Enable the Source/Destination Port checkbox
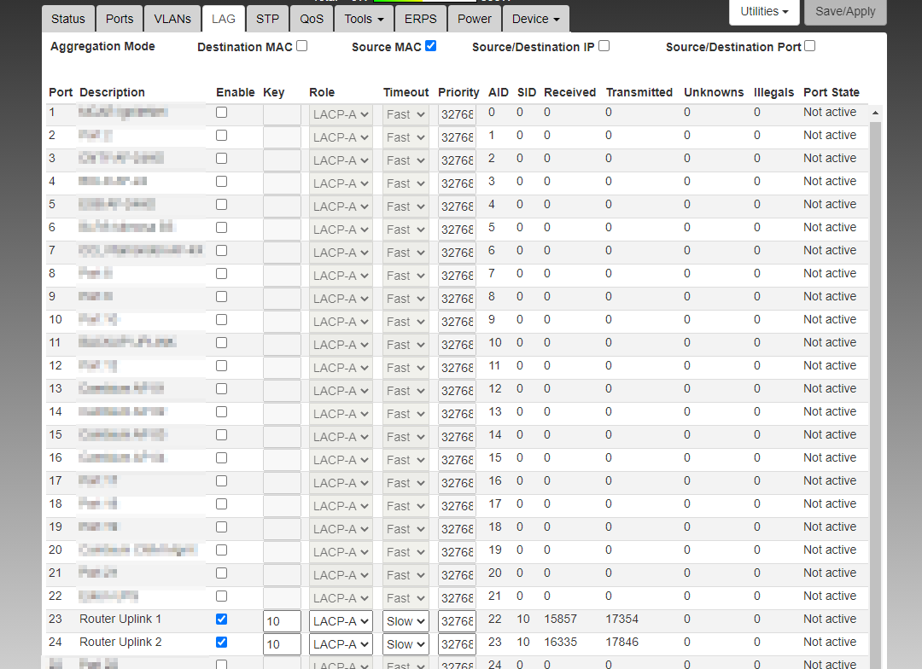Screen dimensions: 922x669 pyautogui.click(x=809, y=46)
